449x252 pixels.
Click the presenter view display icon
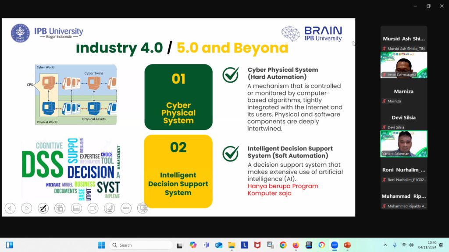click(143, 208)
